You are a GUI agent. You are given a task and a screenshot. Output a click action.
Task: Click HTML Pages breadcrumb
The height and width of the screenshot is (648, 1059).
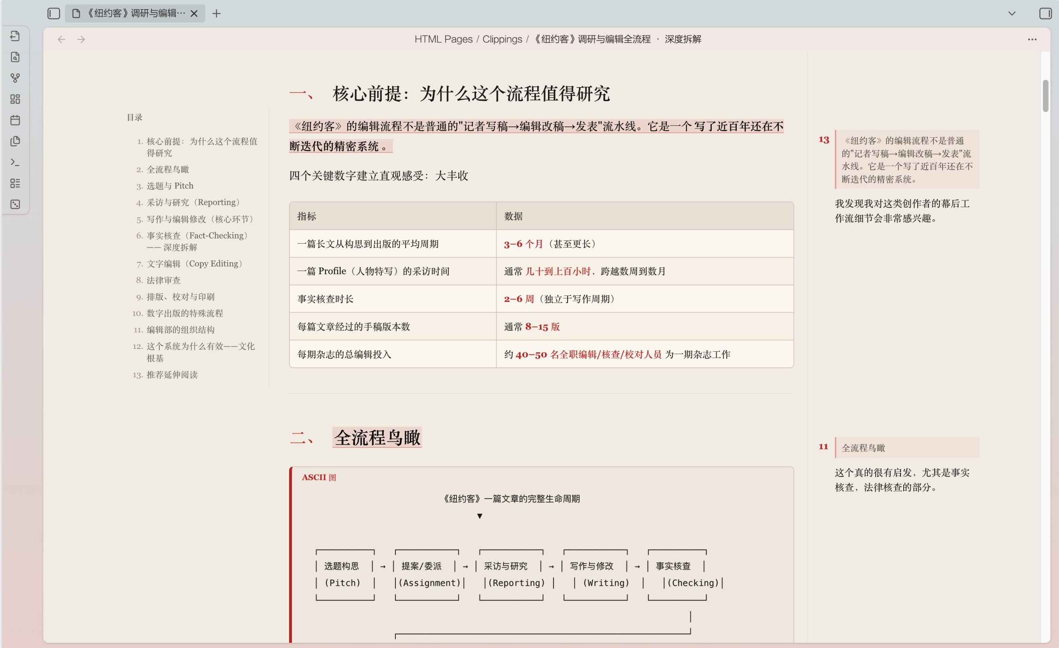pos(443,39)
